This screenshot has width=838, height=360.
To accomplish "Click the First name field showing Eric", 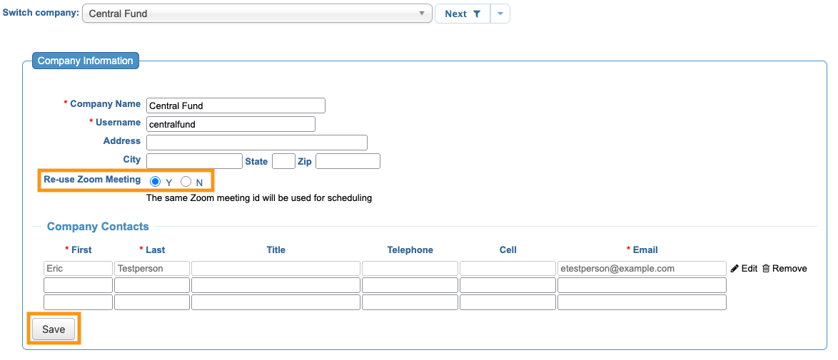I will 78,269.
